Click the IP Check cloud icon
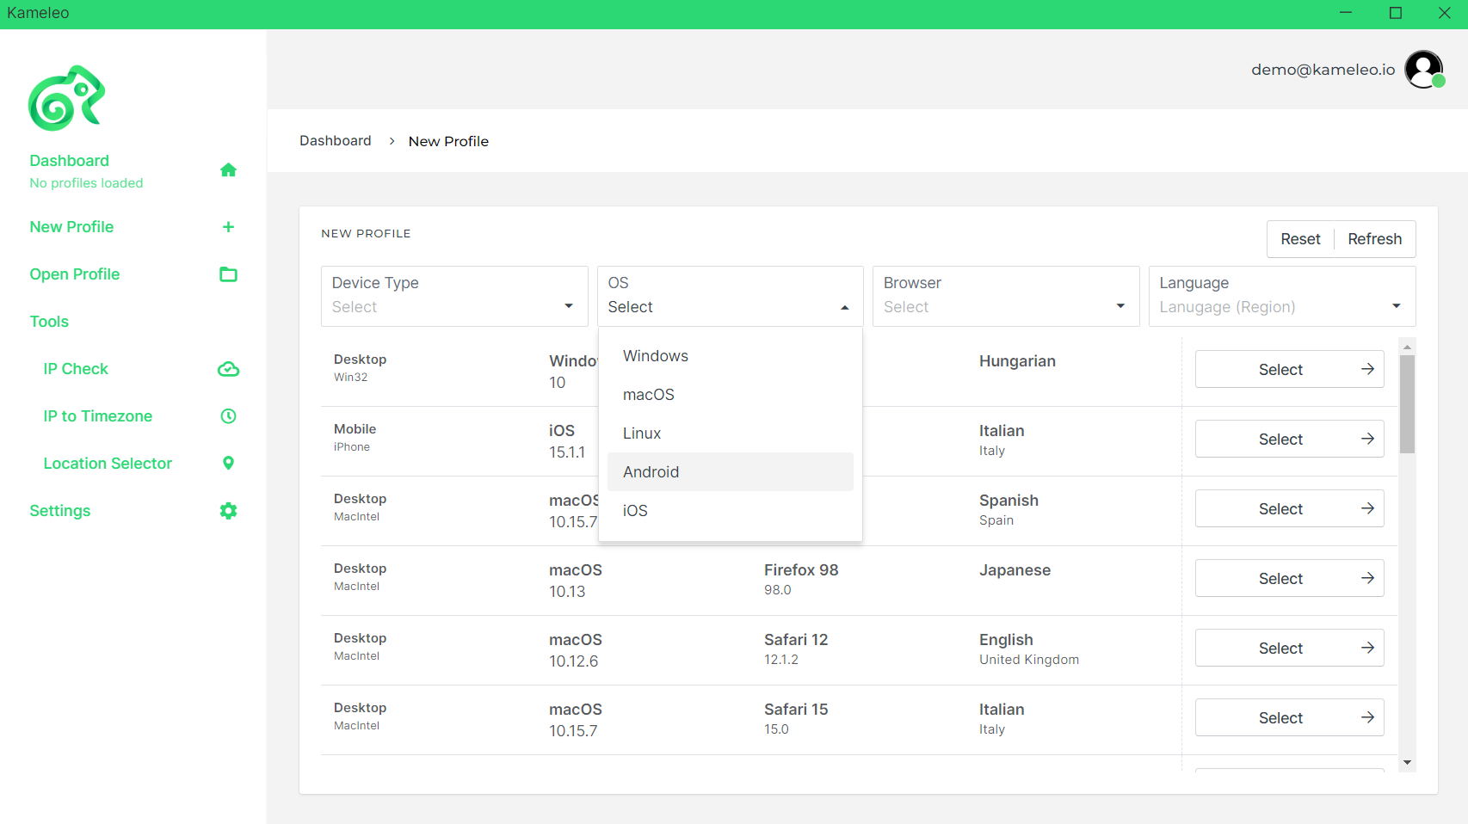 (x=228, y=369)
